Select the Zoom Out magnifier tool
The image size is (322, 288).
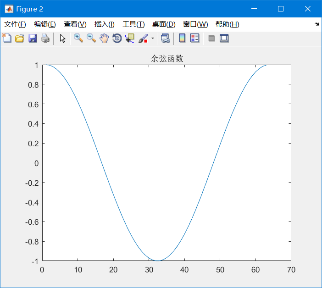point(91,38)
